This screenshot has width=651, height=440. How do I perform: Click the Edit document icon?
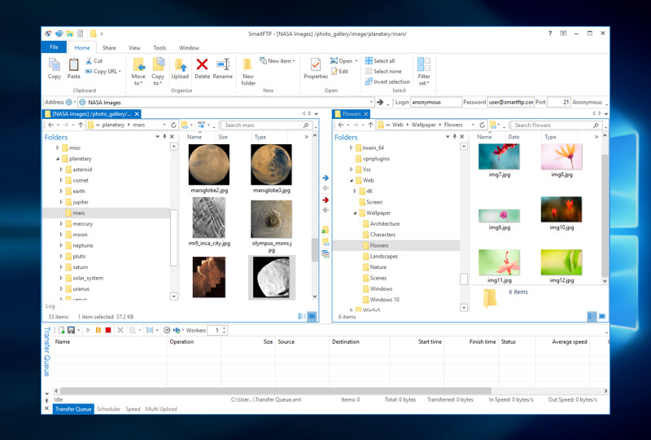pos(334,71)
